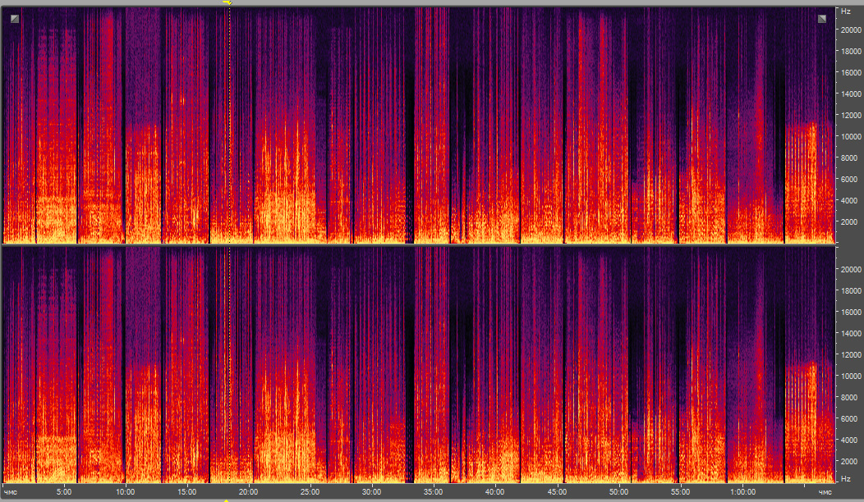
Task: Jump to 15:00 on the time ruler
Action: (187, 492)
